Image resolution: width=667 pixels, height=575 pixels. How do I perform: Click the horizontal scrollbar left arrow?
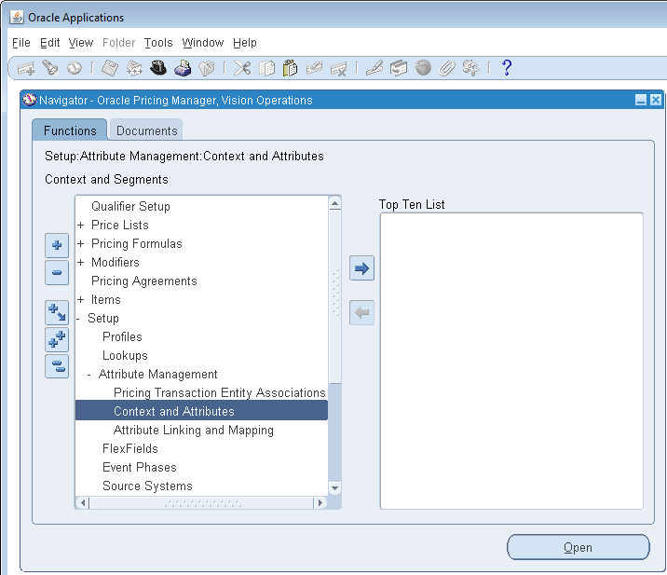(x=83, y=503)
